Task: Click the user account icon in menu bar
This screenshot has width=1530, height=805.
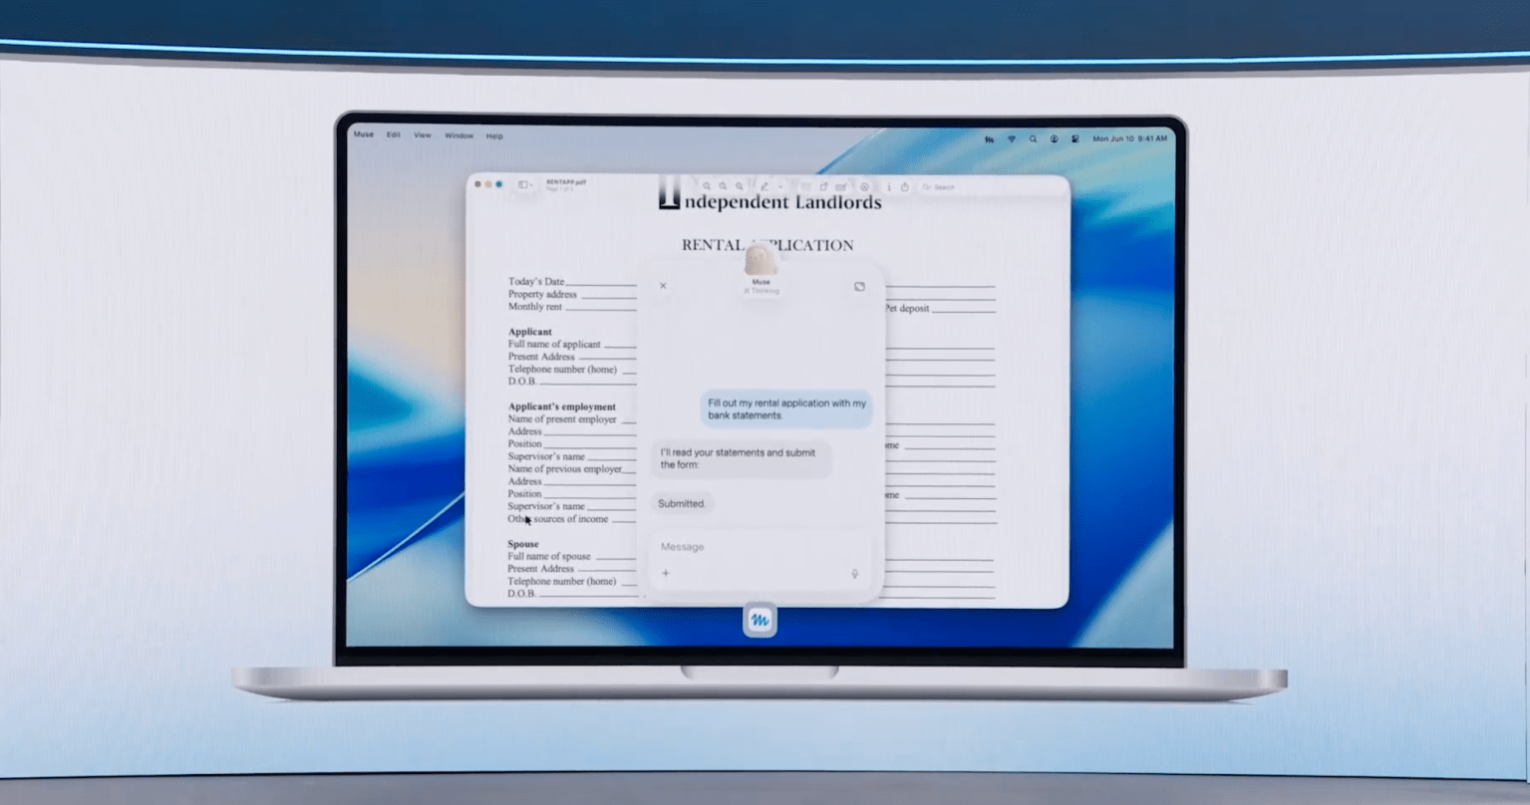Action: (1054, 139)
